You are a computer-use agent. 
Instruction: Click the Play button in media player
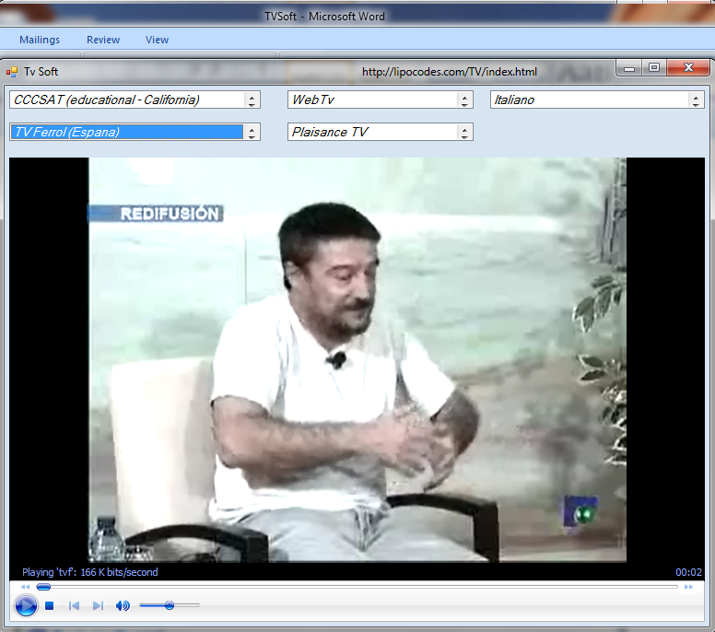coord(26,605)
